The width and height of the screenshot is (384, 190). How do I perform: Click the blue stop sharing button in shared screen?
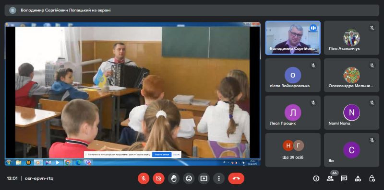(162, 155)
